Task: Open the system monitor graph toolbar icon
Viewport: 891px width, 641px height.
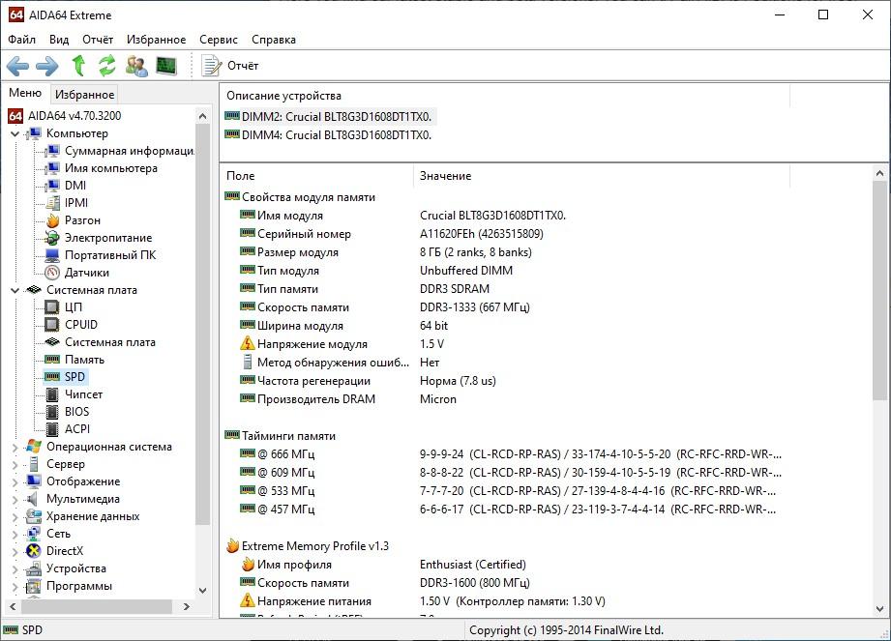Action: 166,66
